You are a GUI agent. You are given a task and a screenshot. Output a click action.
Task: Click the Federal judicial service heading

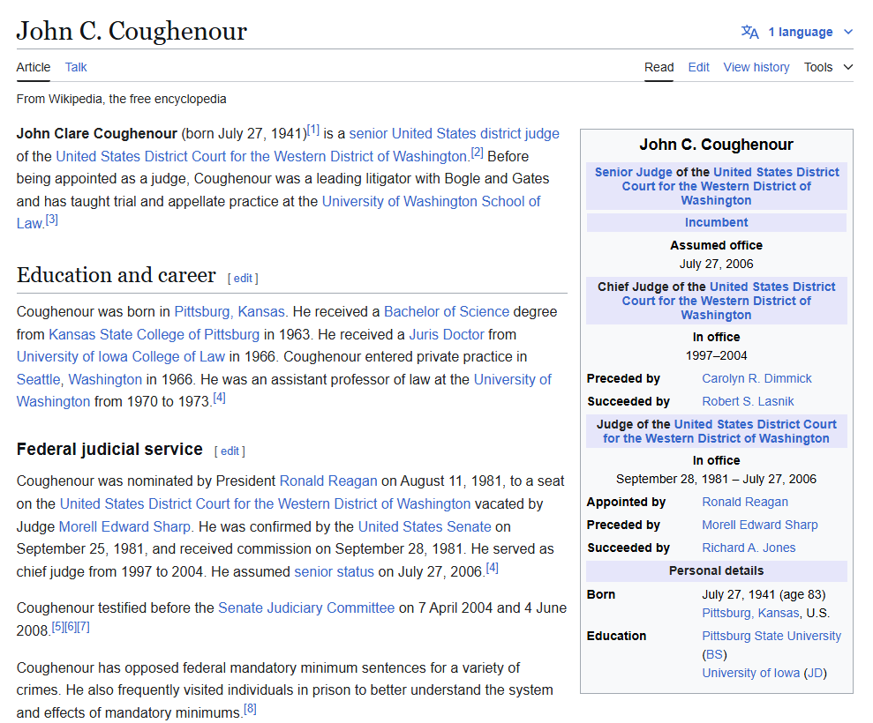tap(109, 449)
